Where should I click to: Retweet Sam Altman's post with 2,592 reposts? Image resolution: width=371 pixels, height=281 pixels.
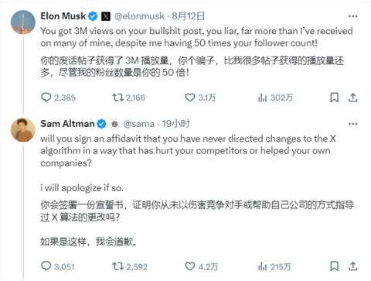pos(130,266)
